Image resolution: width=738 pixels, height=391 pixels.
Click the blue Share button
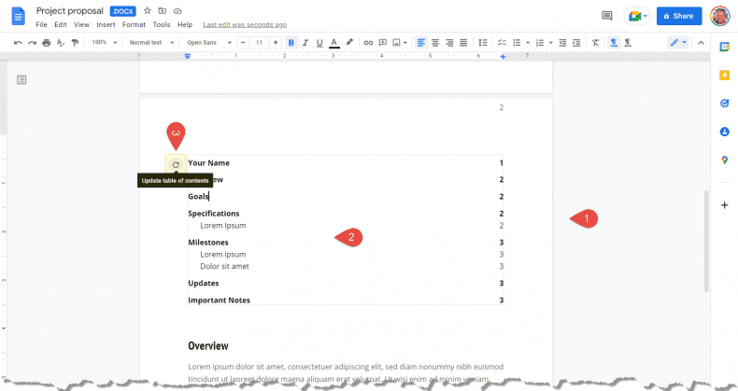tap(678, 16)
